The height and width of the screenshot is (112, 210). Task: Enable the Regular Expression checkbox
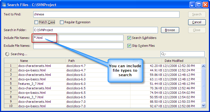[62, 22]
